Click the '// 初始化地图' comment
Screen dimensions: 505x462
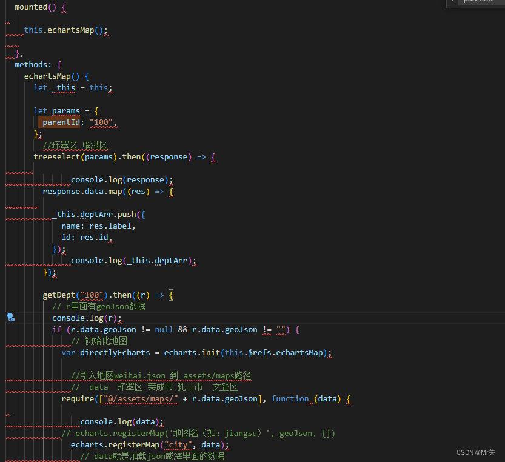[x=99, y=341]
